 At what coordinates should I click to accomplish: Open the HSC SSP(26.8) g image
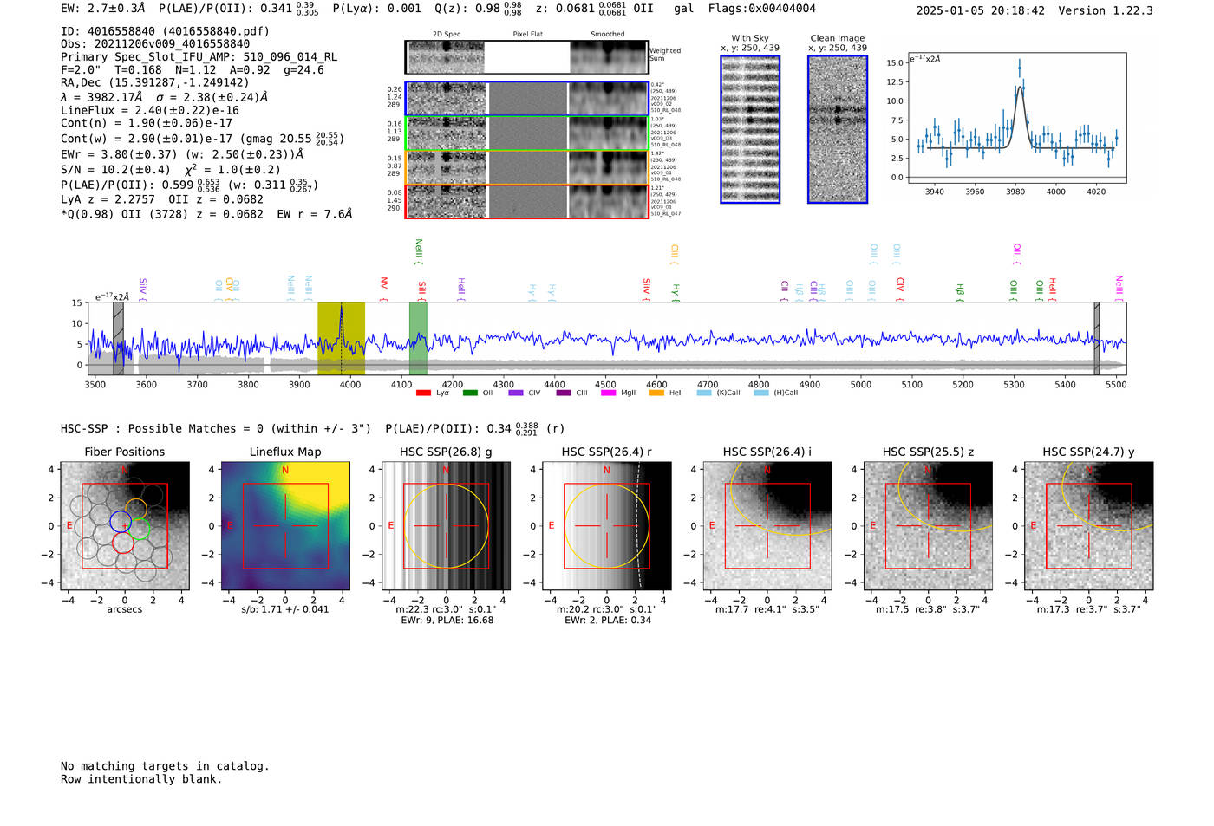[x=447, y=525]
